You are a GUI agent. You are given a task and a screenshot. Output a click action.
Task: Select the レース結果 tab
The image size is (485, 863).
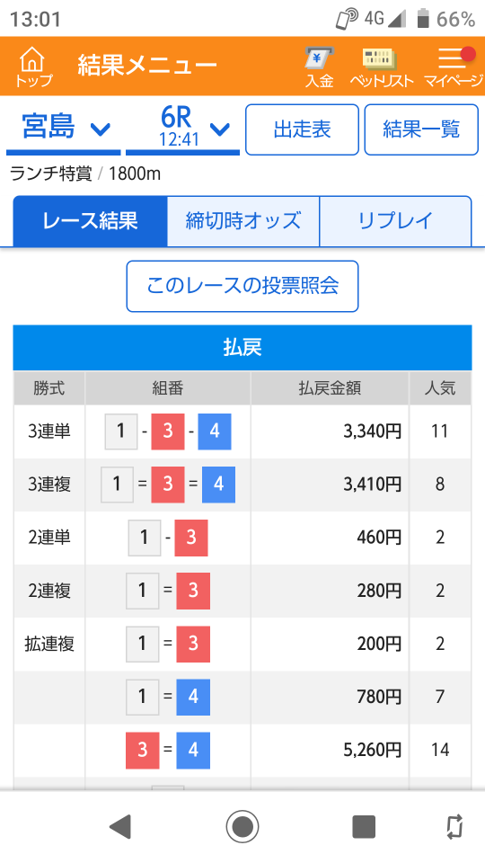90,221
